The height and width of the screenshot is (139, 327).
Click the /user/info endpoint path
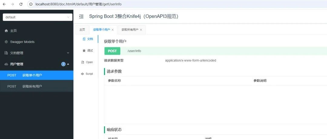pyautogui.click(x=134, y=51)
